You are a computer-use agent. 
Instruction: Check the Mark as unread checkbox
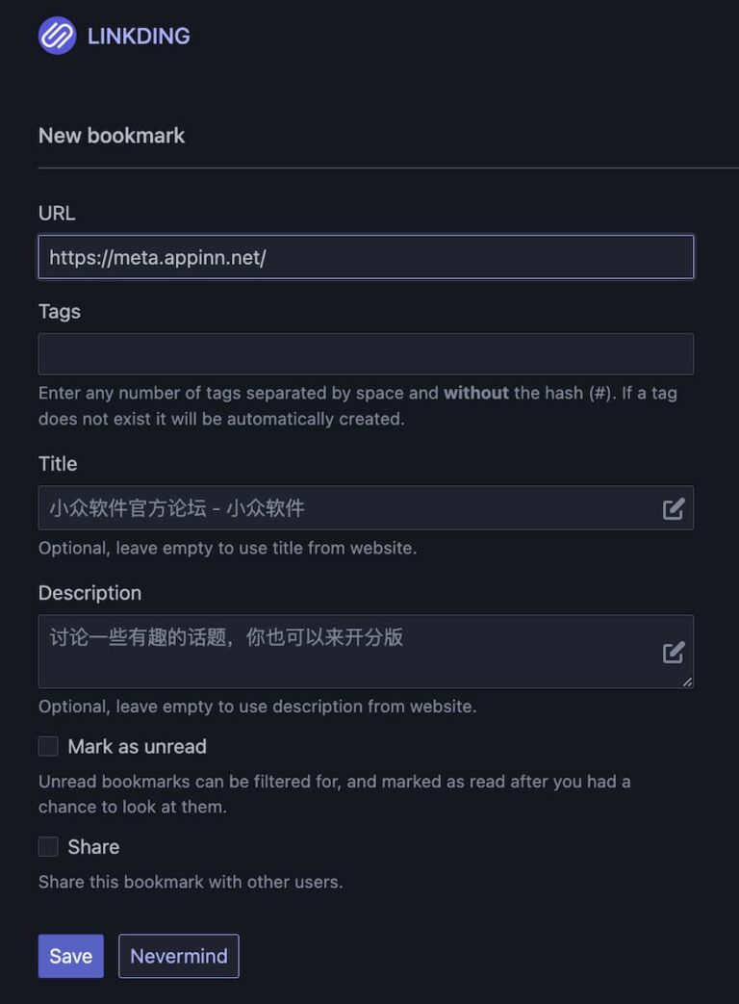coord(48,746)
